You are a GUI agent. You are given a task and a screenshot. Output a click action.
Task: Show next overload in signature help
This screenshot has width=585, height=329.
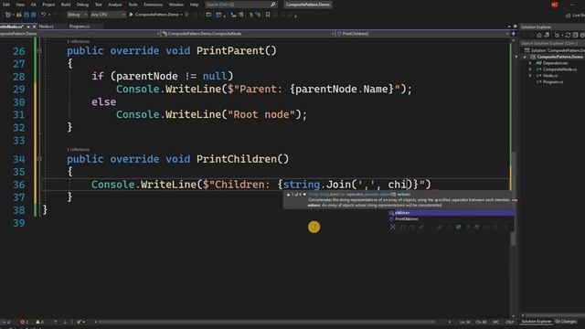tap(304, 195)
